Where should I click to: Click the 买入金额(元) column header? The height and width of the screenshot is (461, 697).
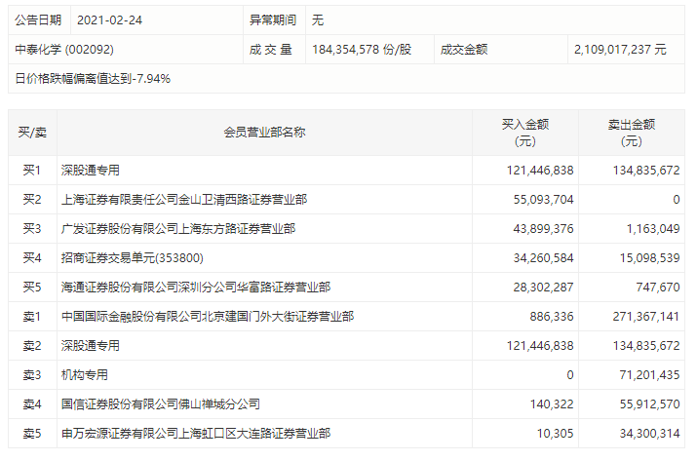525,133
